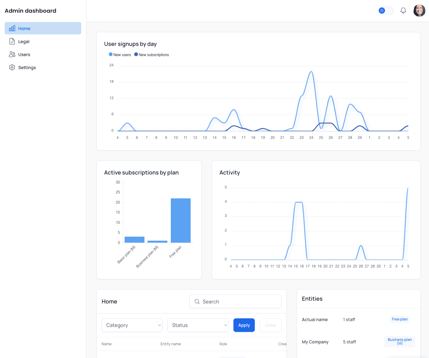429x358 pixels.
Task: Click the sun icon inside the theme switch
Action: [x=382, y=10]
